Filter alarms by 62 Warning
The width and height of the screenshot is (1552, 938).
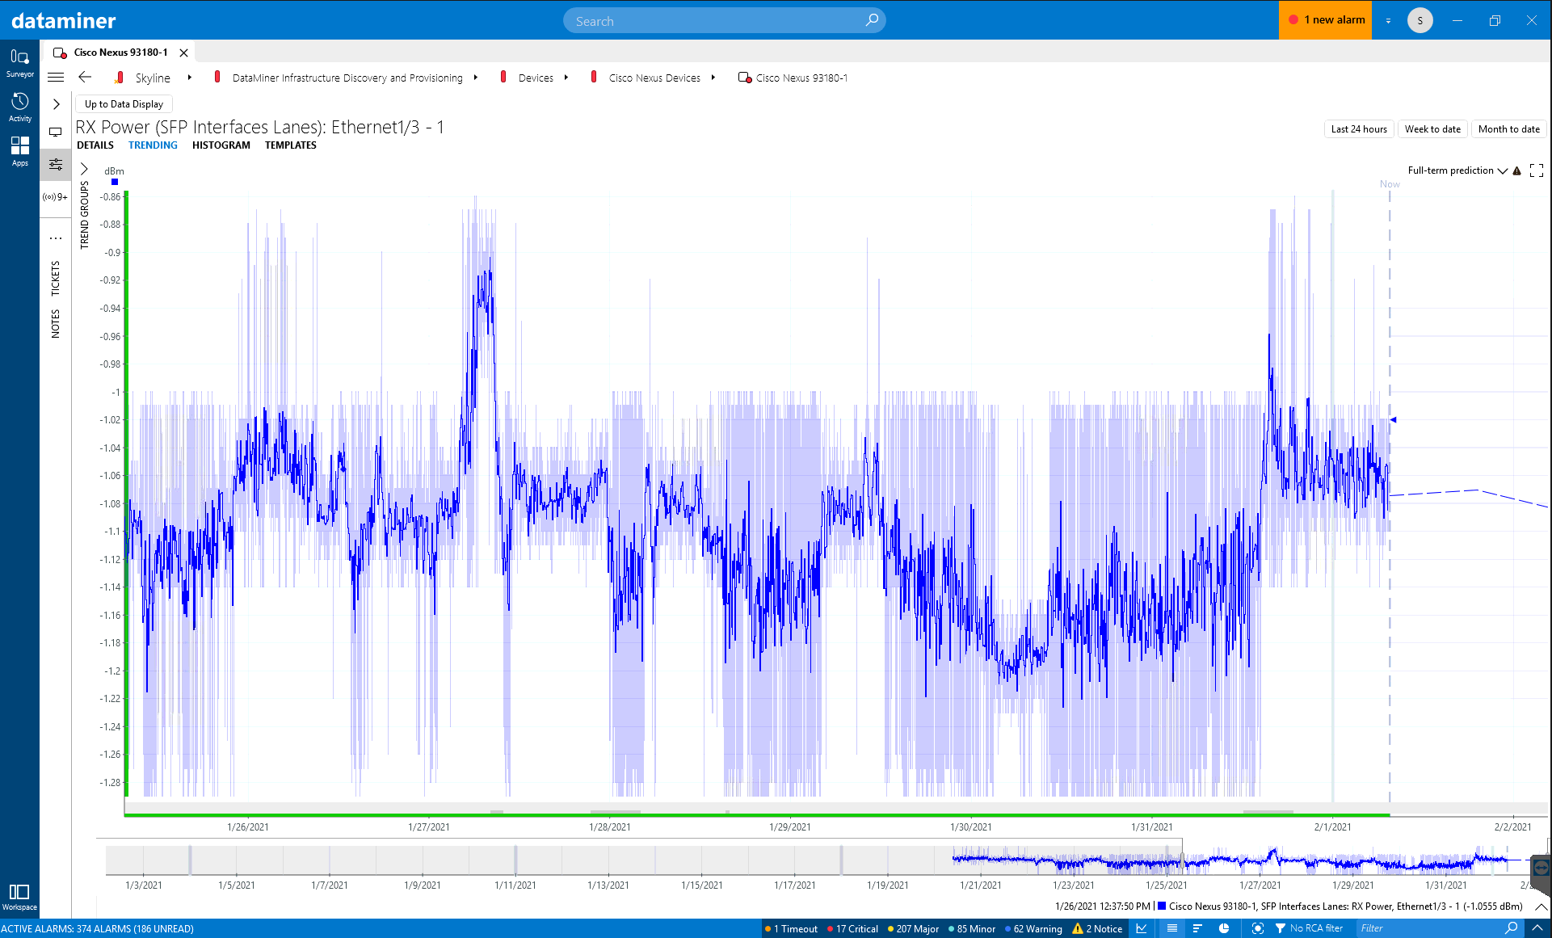(x=1033, y=928)
